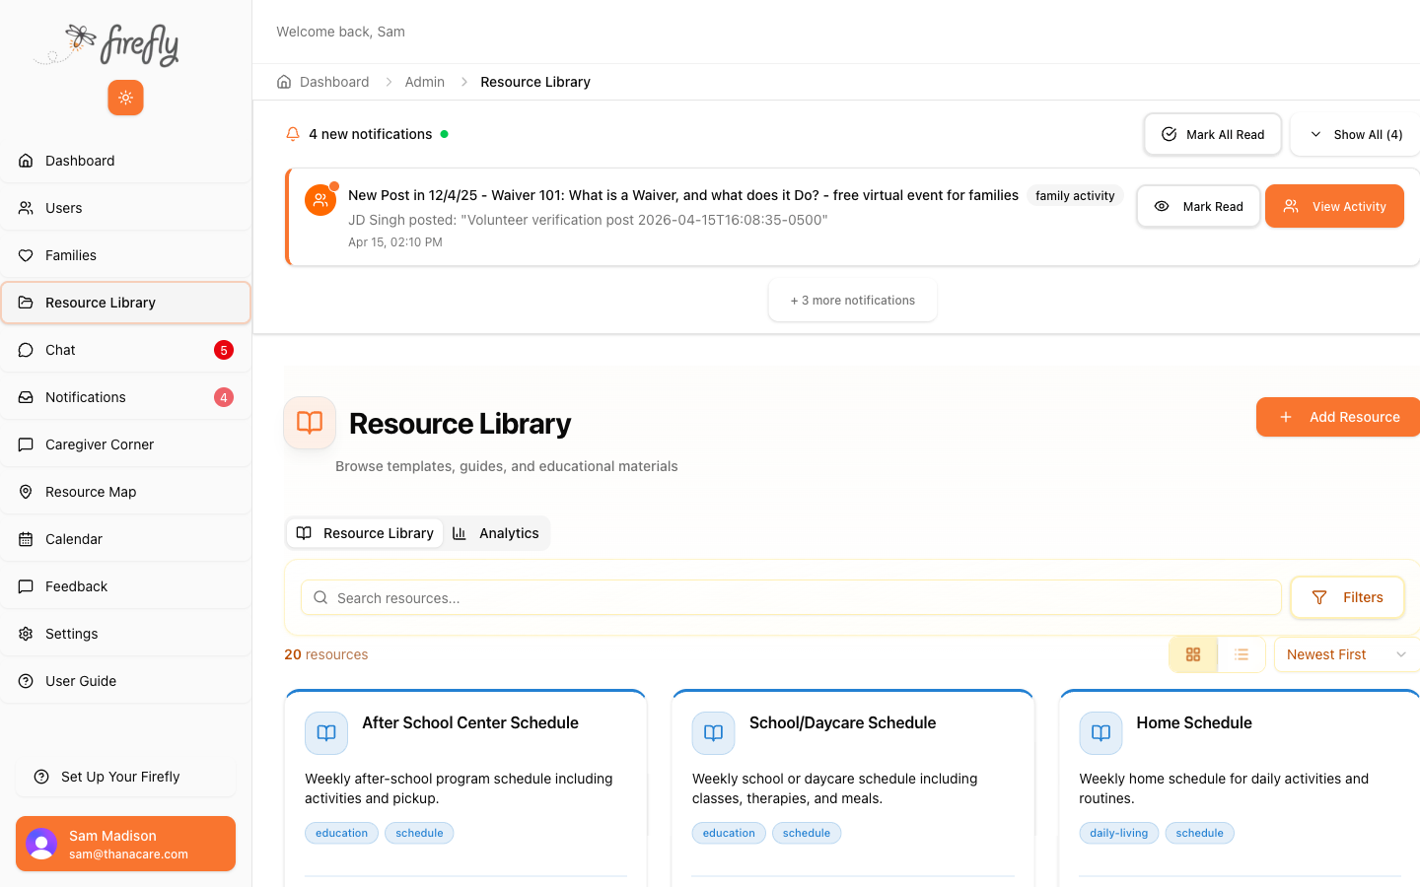Image resolution: width=1420 pixels, height=887 pixels.
Task: Click Set Up Your Firefly button
Action: click(x=125, y=777)
